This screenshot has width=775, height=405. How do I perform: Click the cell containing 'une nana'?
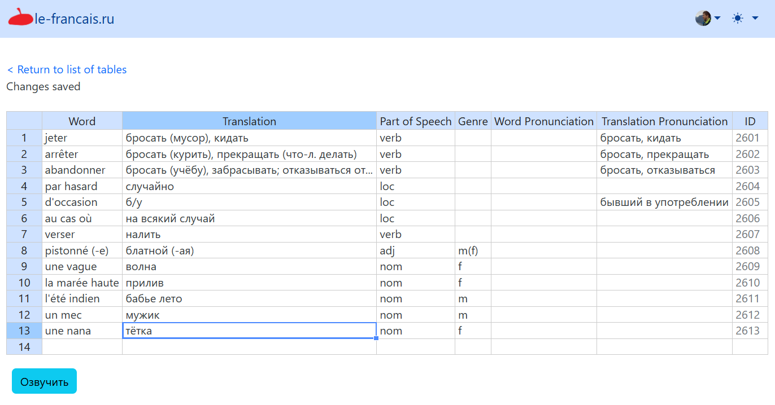coord(82,331)
